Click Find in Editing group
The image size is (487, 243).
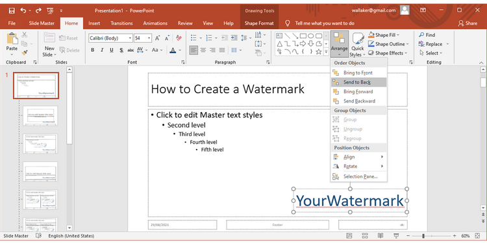(x=427, y=35)
